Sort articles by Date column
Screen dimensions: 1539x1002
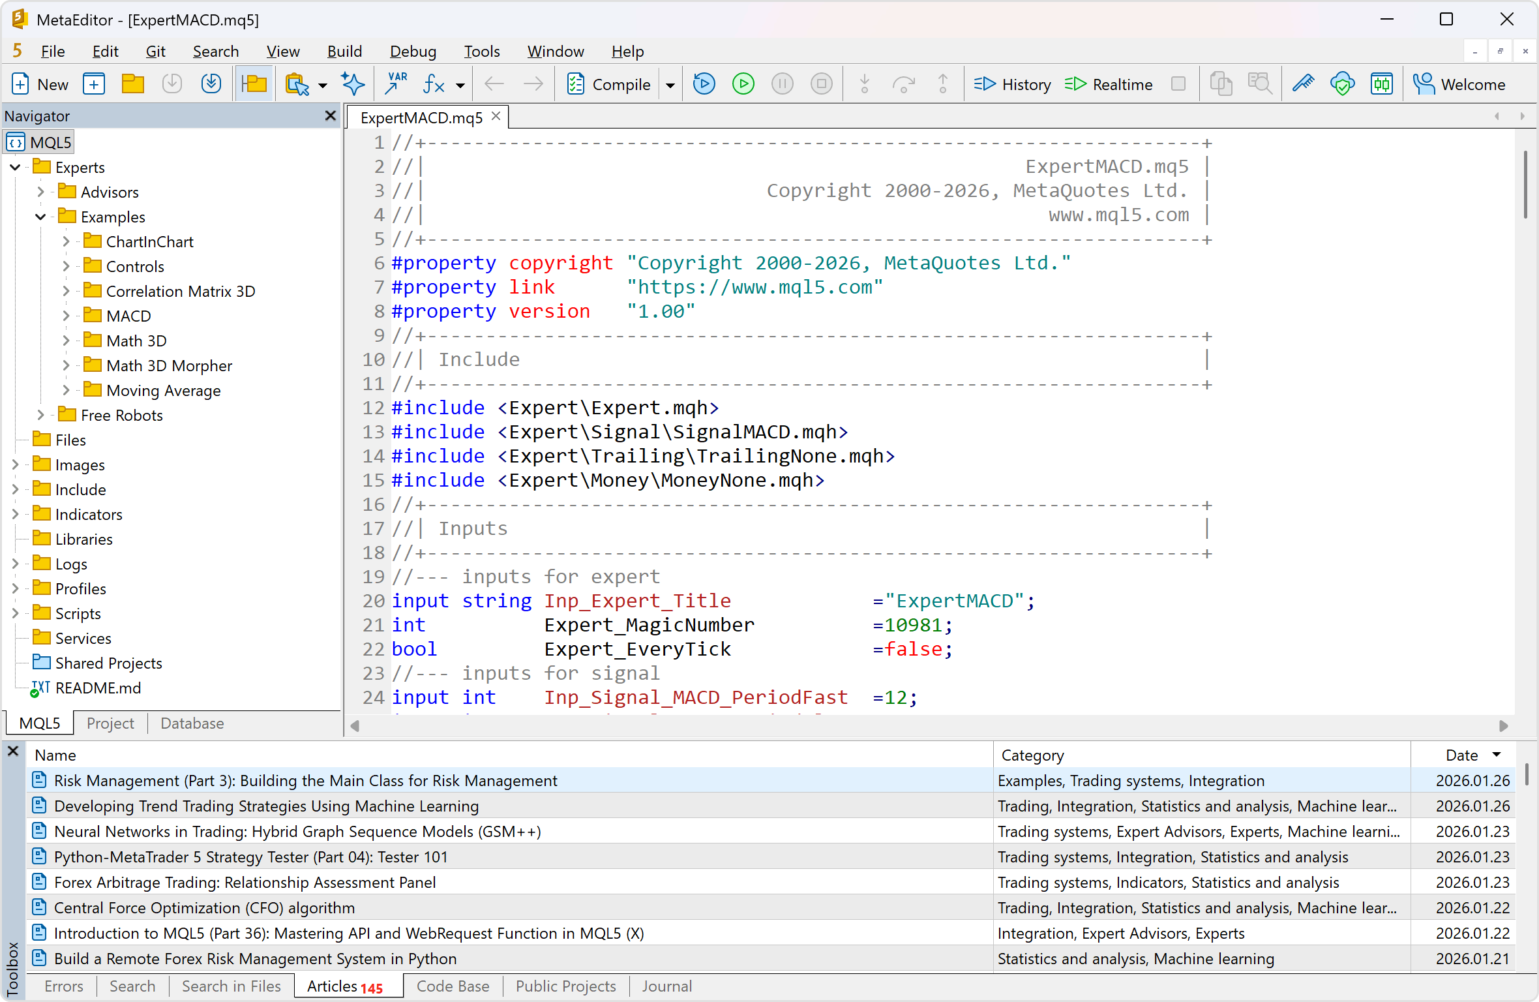point(1463,755)
